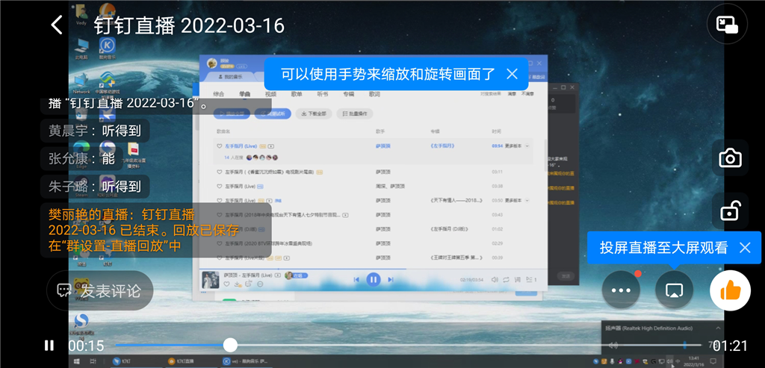Open the 歌词 tab in music player

374,94
